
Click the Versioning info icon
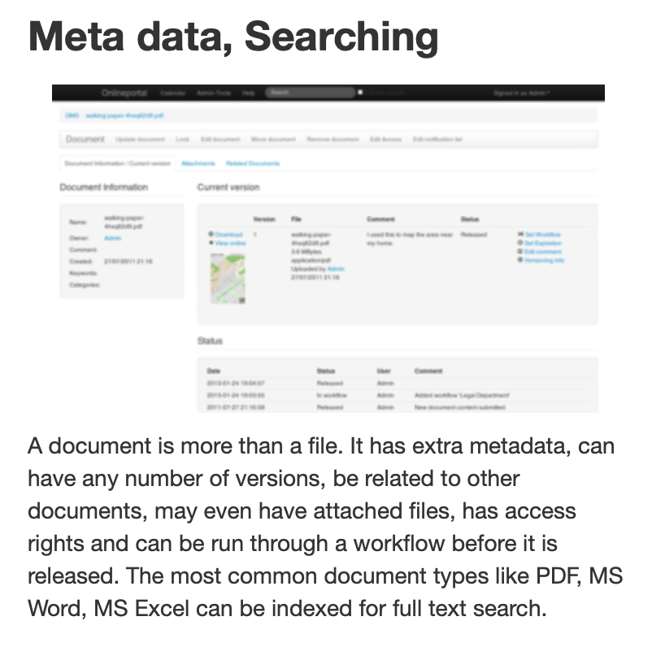(520, 260)
